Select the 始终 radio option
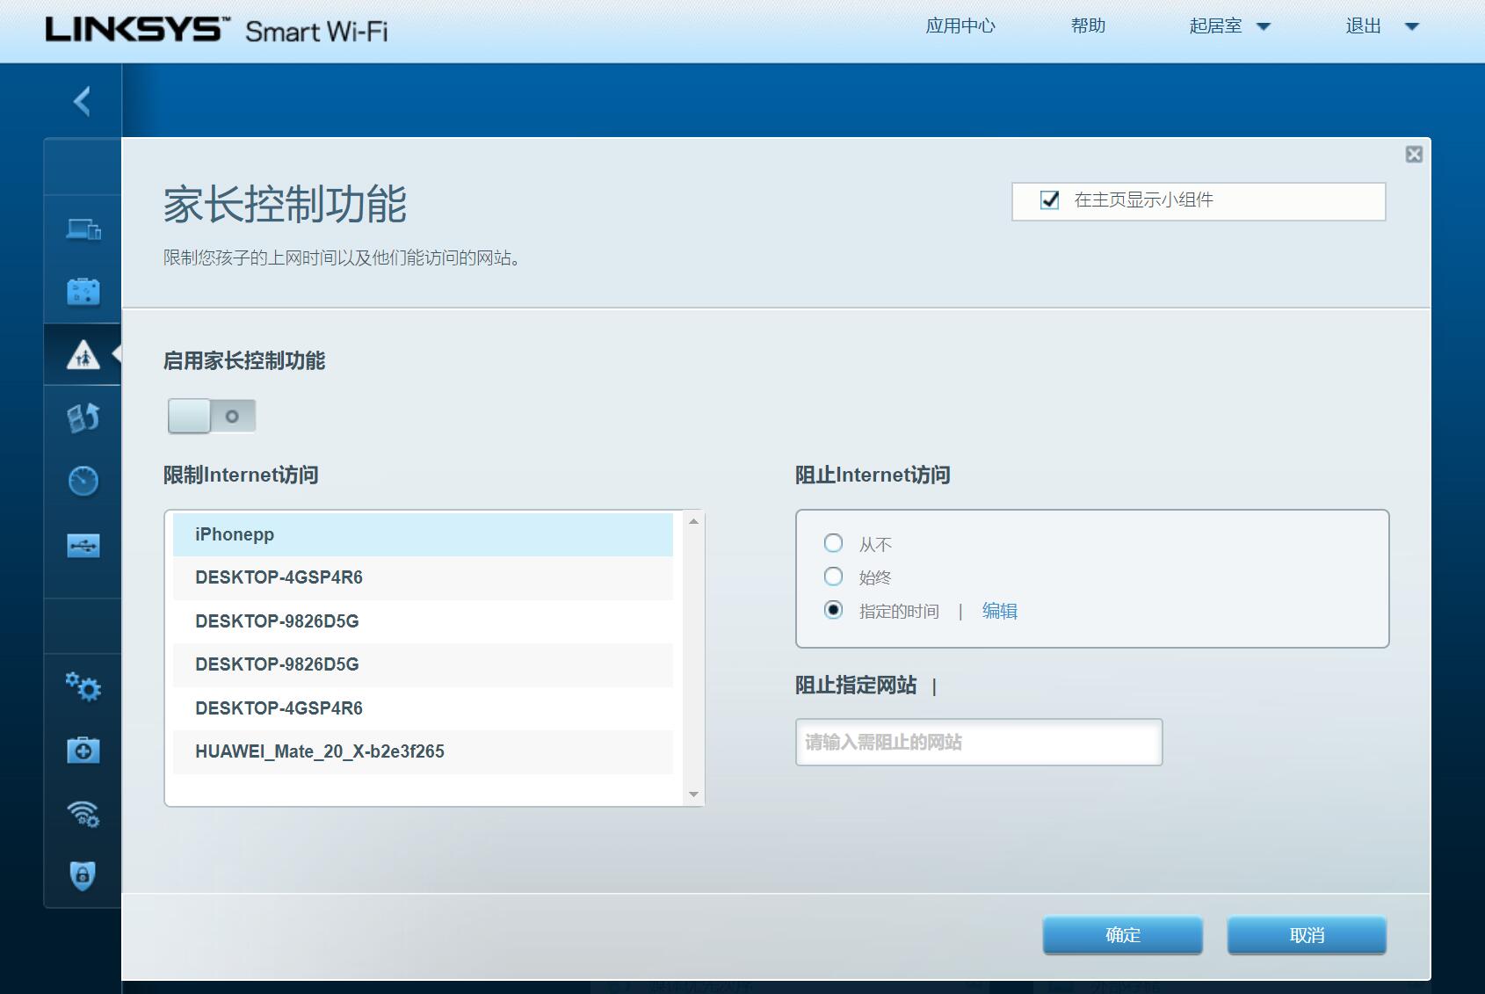 pyautogui.click(x=833, y=577)
